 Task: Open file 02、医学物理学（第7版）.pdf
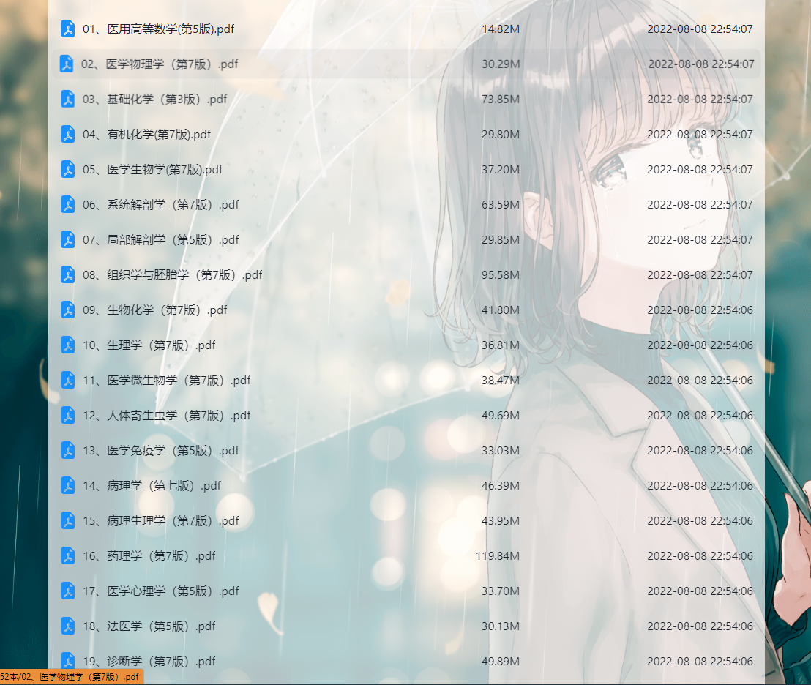click(160, 64)
